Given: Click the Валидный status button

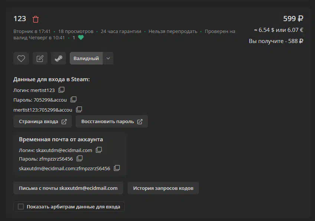Looking at the screenshot, I should [x=86, y=59].
